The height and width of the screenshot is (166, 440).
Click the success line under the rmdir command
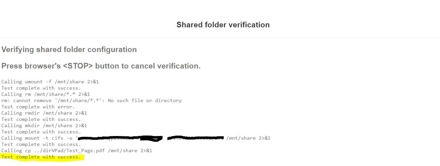(41, 119)
